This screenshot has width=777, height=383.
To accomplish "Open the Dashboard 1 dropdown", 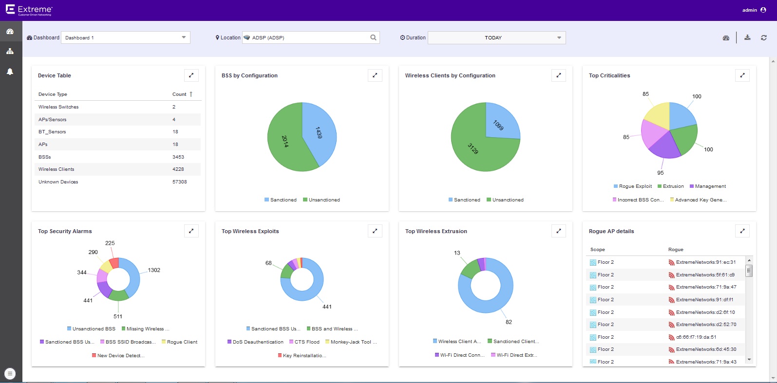I will [125, 37].
